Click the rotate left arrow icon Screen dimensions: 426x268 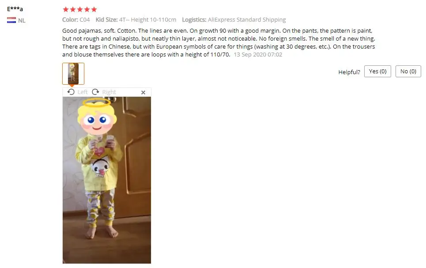coord(71,92)
